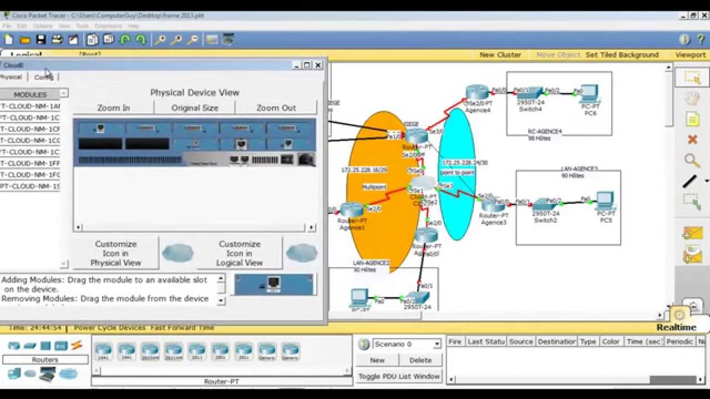Choose the Switches device category icon
Viewport: 710px width, 399px height.
(30, 346)
